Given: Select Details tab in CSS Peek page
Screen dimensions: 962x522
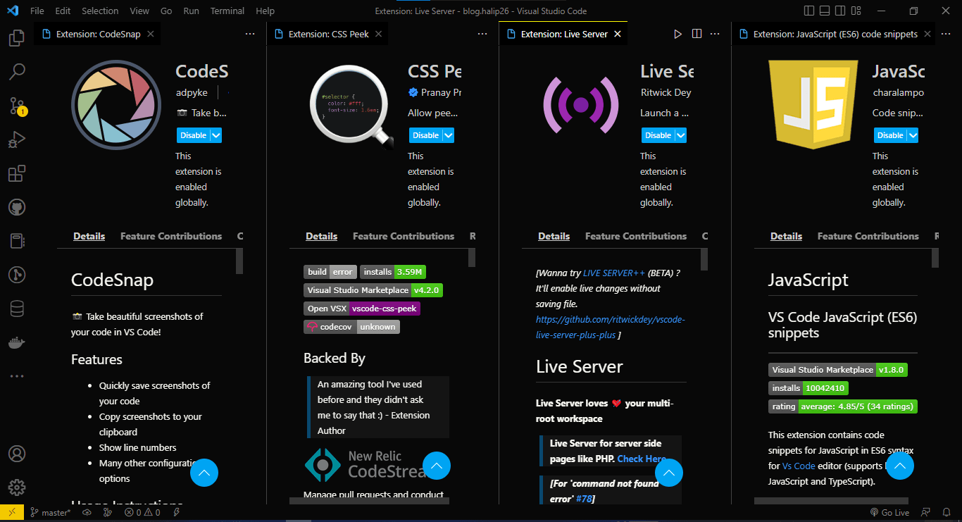Looking at the screenshot, I should (x=321, y=236).
